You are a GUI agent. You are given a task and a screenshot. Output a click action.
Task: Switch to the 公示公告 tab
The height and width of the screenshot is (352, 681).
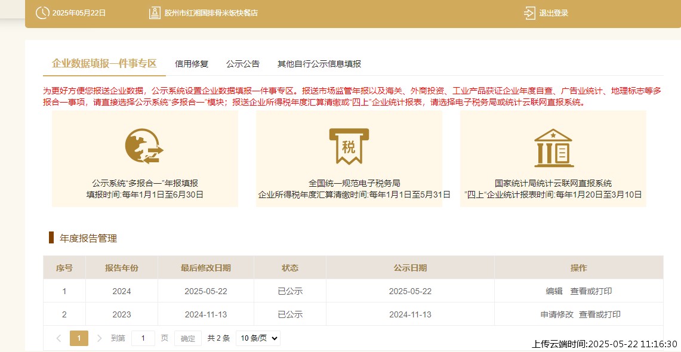[243, 64]
